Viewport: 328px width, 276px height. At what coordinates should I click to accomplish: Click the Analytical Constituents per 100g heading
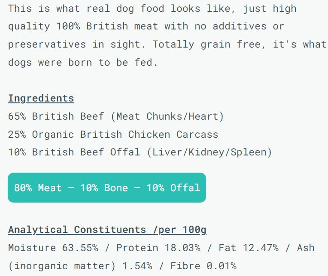click(107, 230)
